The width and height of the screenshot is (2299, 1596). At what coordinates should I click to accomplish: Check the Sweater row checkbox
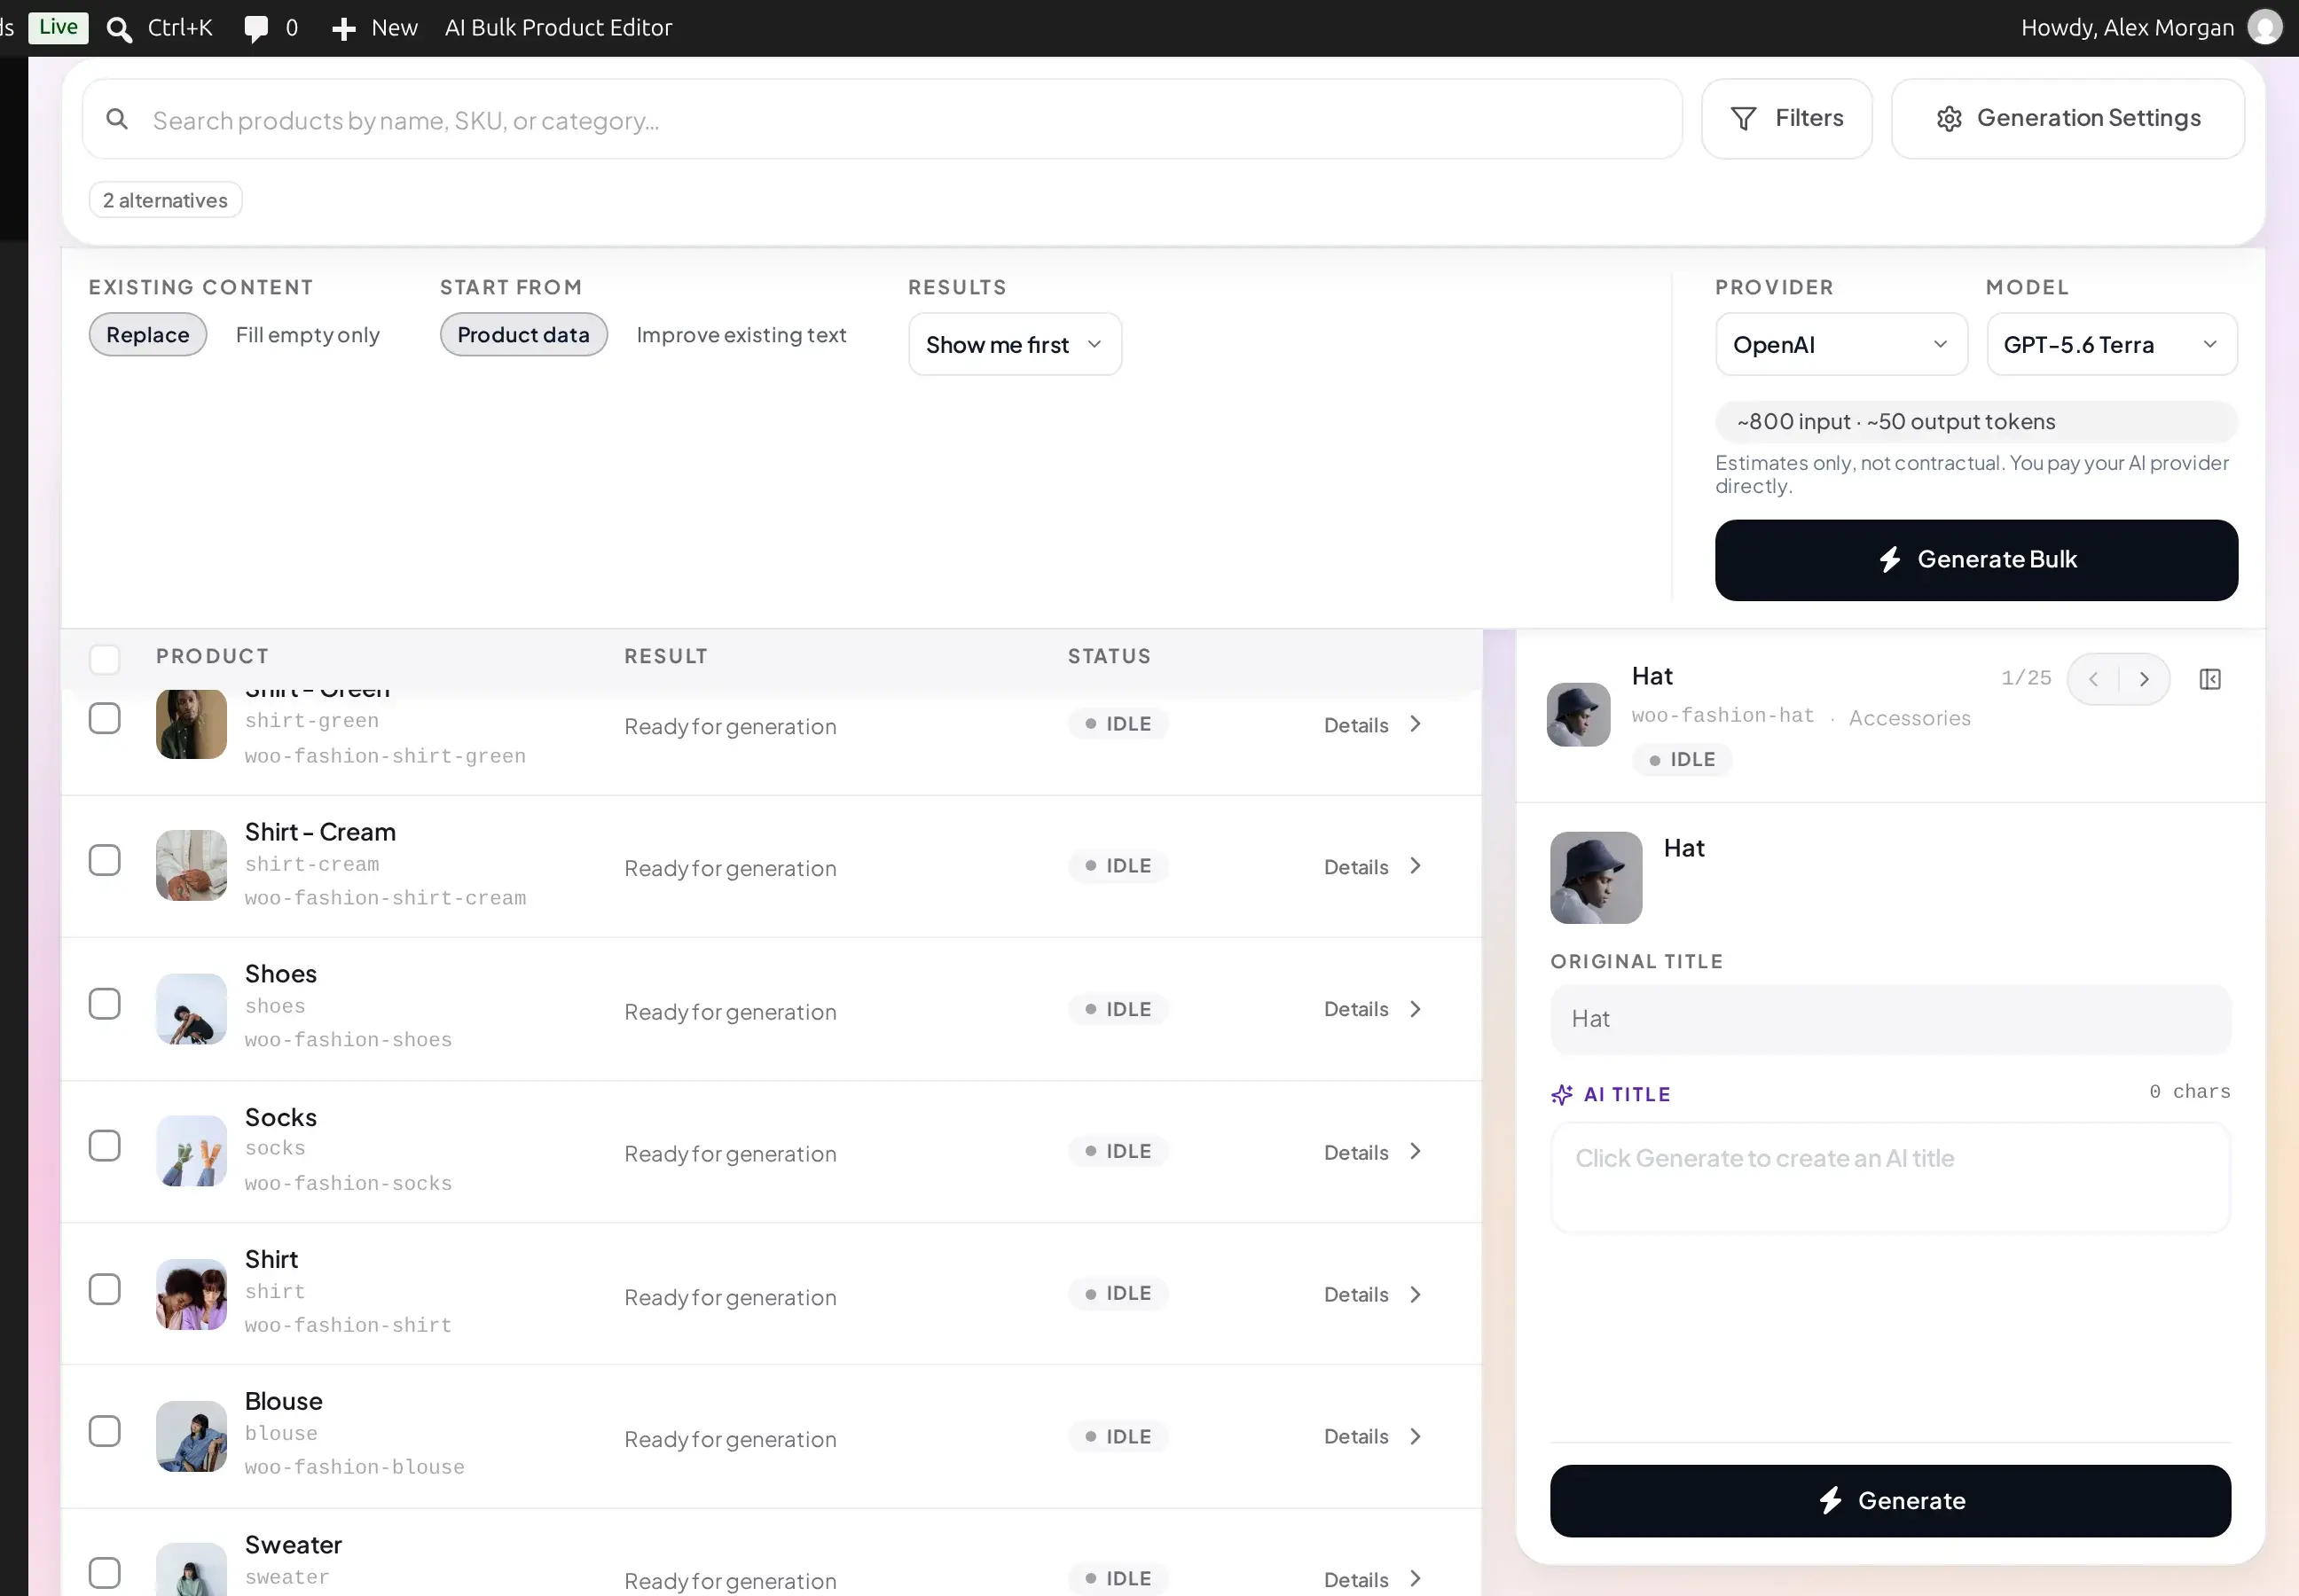click(x=105, y=1573)
